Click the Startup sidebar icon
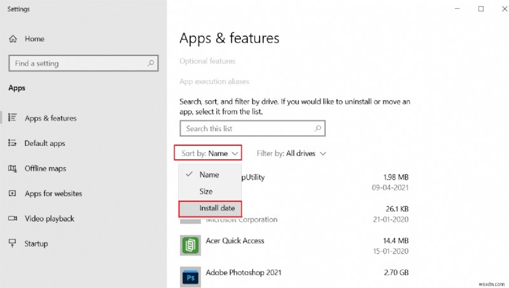This screenshot has height=288, width=509. pos(13,243)
